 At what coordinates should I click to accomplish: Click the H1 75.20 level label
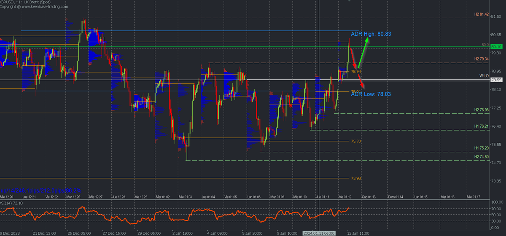coord(481,148)
